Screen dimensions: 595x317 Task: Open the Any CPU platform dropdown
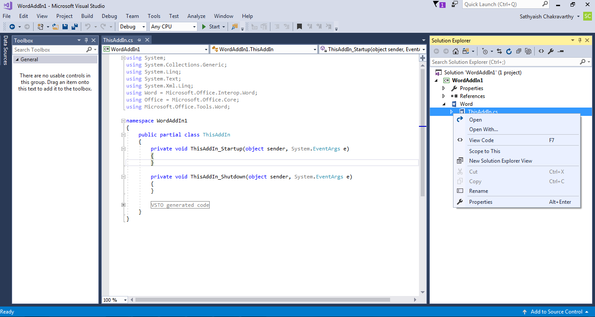click(x=194, y=27)
